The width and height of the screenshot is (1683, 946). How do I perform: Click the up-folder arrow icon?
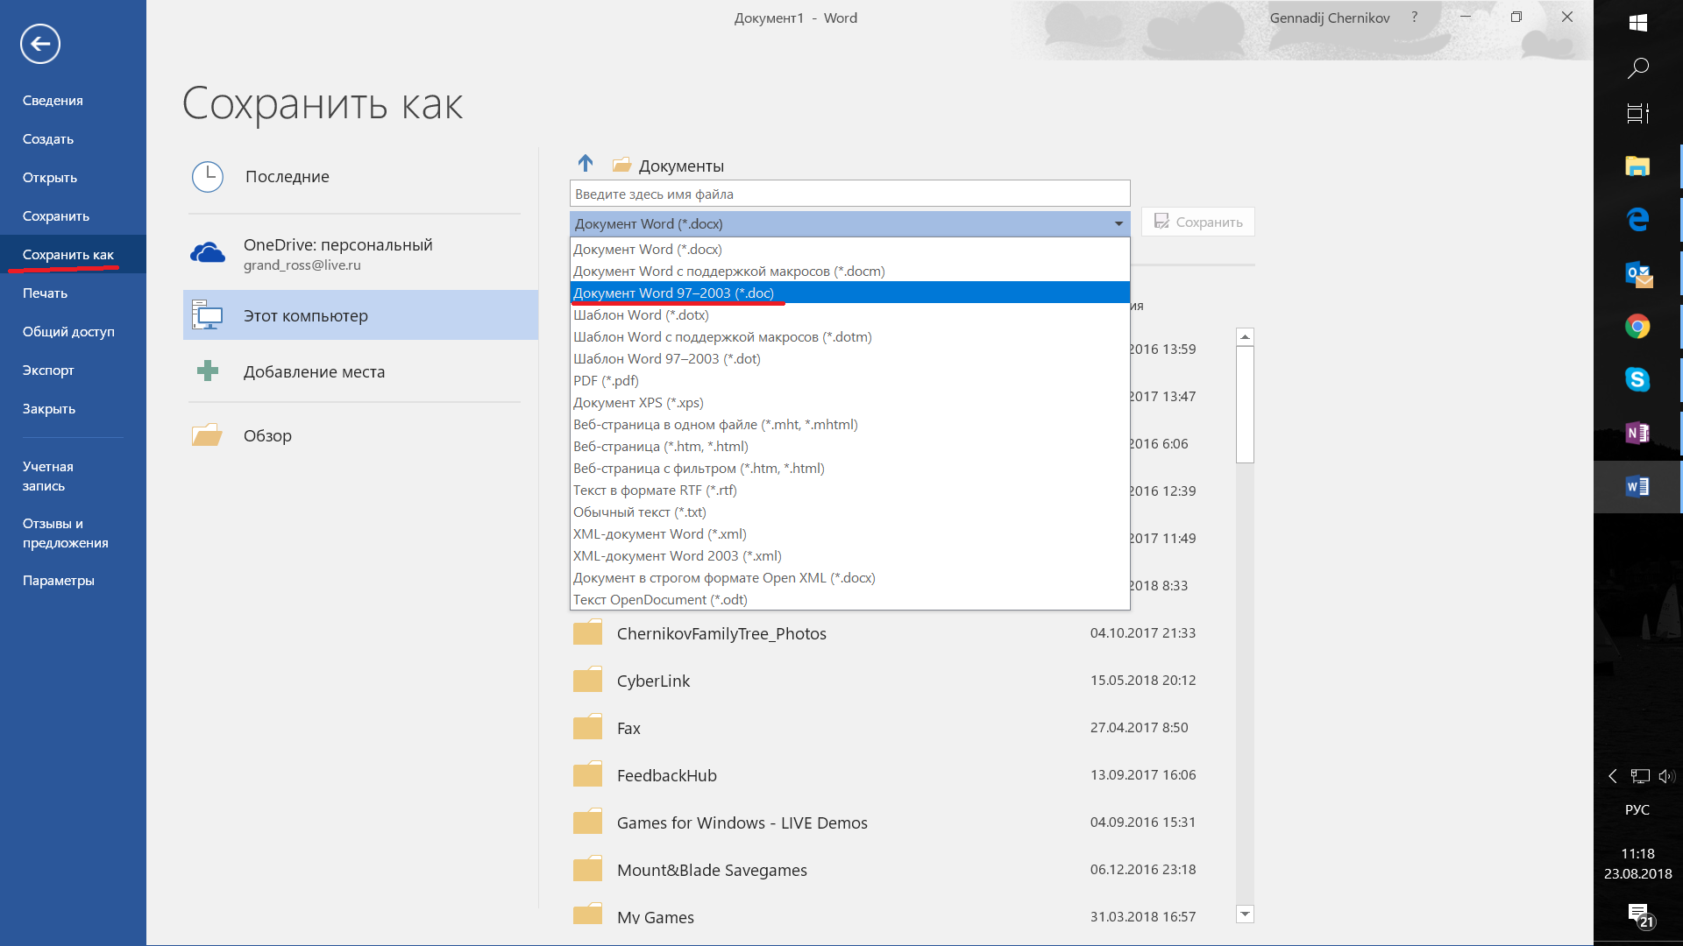coord(586,163)
